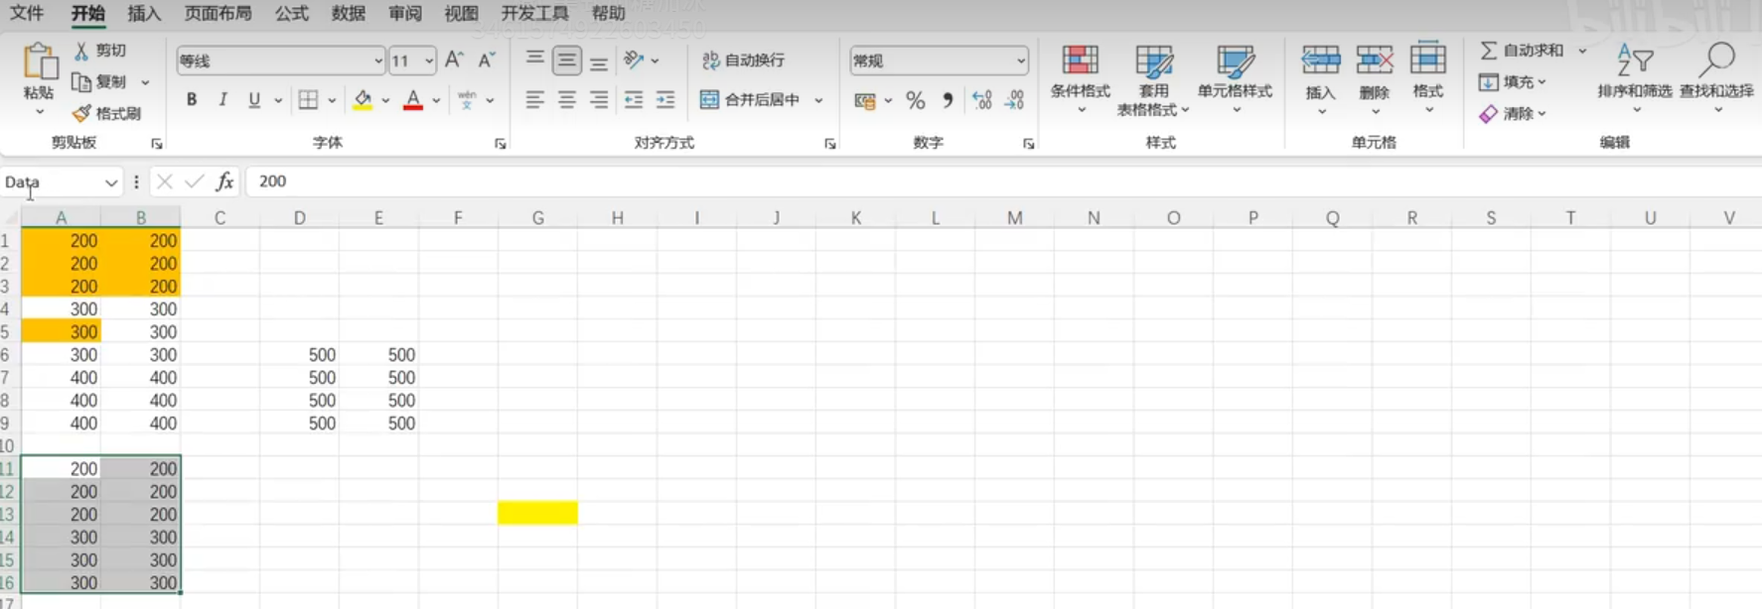Open the Format (格式) cells menu
The image size is (1762, 609).
tap(1427, 79)
